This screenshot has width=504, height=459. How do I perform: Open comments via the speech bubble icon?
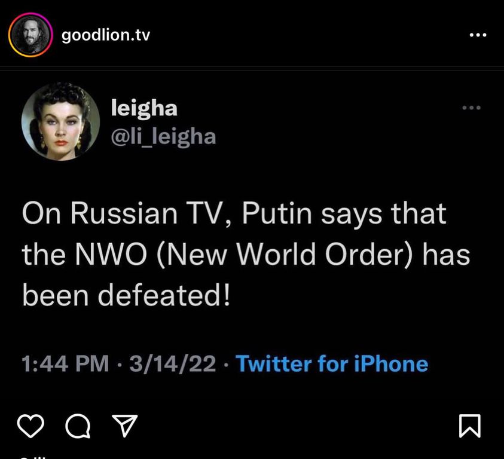point(78,426)
